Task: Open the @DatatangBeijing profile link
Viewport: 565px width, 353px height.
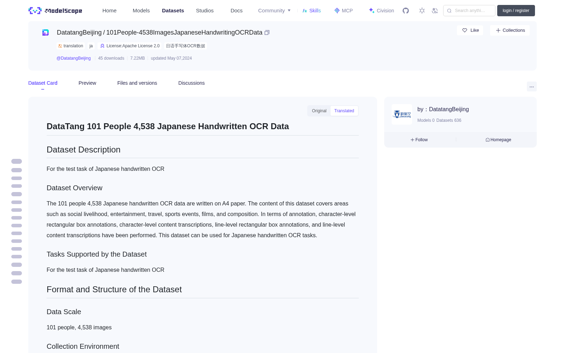Action: click(73, 58)
